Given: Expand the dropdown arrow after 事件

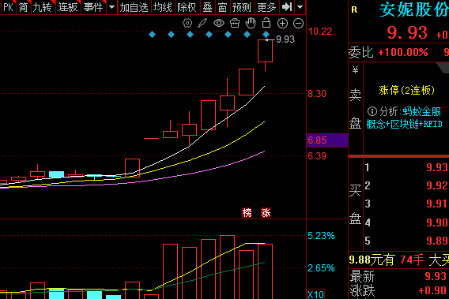Looking at the screenshot, I should 111,7.
